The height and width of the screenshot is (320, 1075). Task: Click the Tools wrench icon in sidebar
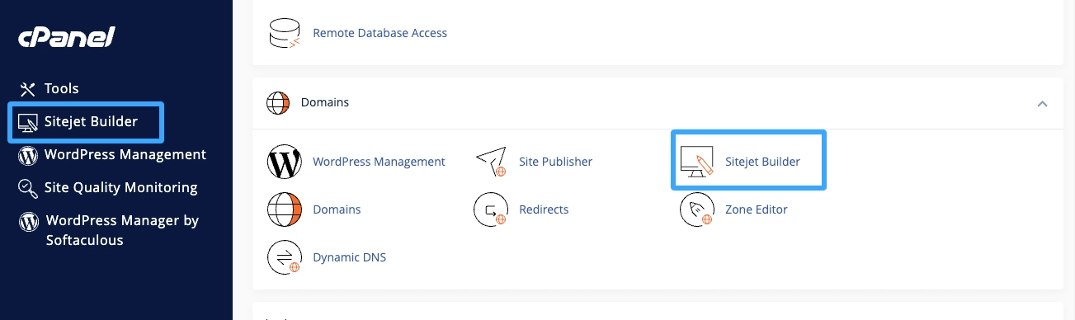[28, 89]
